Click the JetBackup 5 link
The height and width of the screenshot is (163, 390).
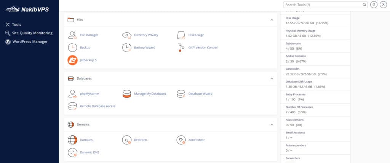[x=88, y=60]
